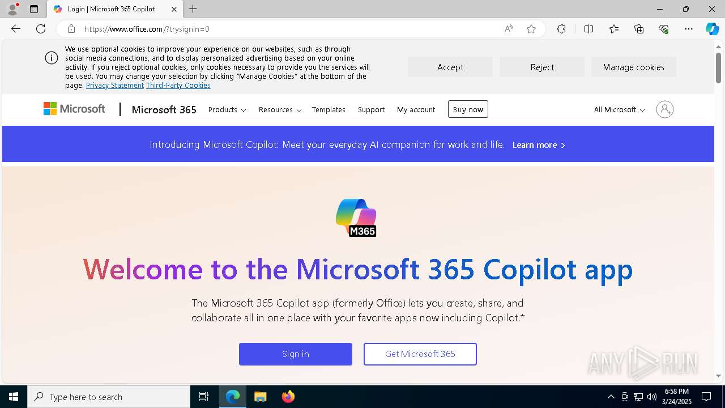Click the page vertical scrollbar thumb
Viewport: 725px width, 408px height.
point(718,67)
